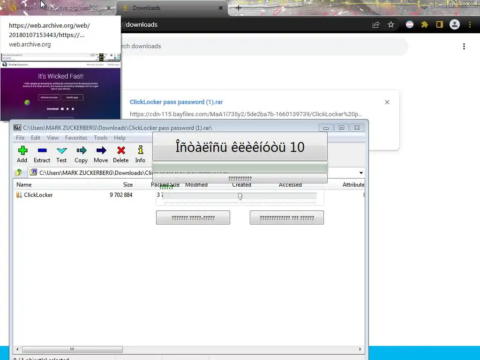This screenshot has height=360, width=480.
Task: Click the slider thumb in the overlay dialog
Action: click(x=240, y=196)
